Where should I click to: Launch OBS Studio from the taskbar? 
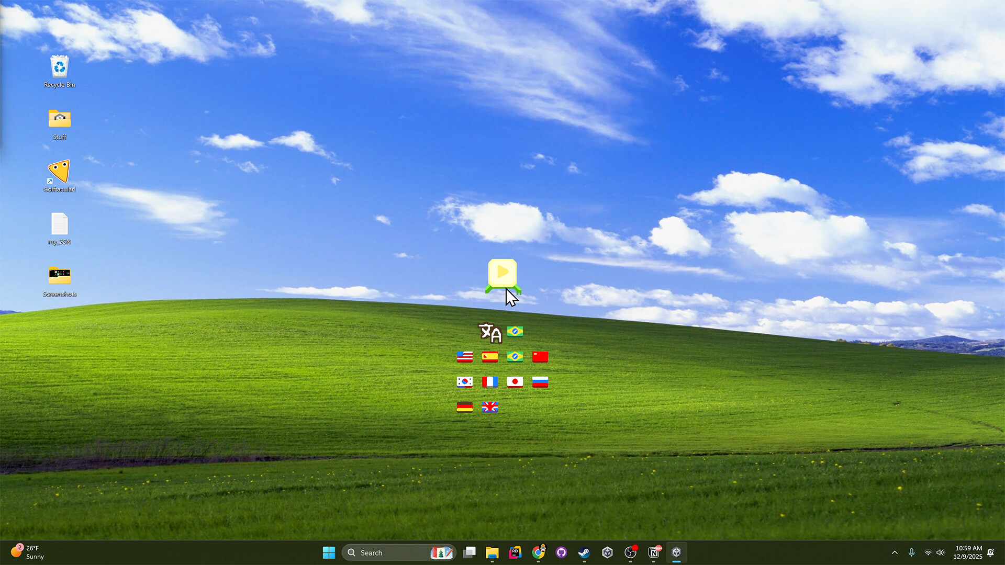[630, 552]
